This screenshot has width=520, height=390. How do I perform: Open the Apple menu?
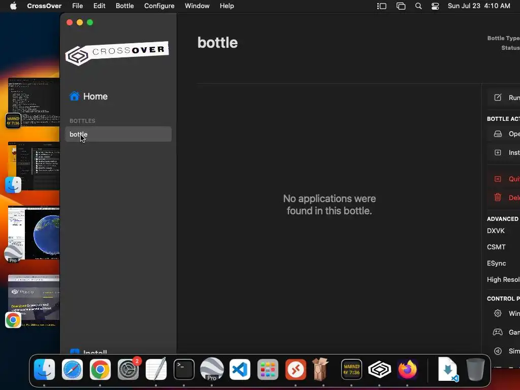pyautogui.click(x=13, y=6)
